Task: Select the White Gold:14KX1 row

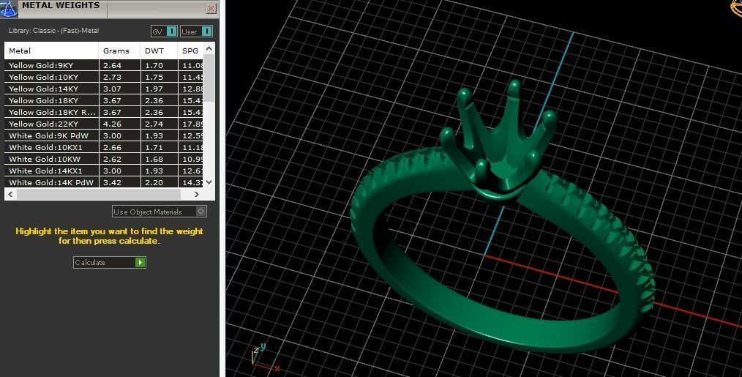Action: click(104, 171)
